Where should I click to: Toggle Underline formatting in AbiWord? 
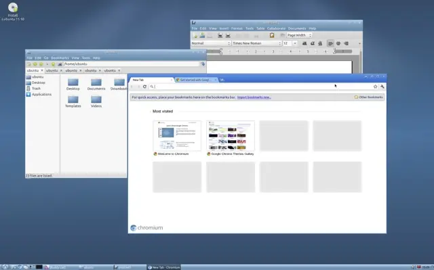(320, 43)
